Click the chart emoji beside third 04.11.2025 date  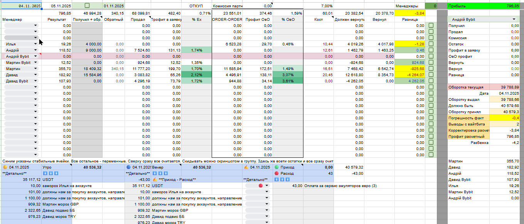pyautogui.click(x=246, y=167)
